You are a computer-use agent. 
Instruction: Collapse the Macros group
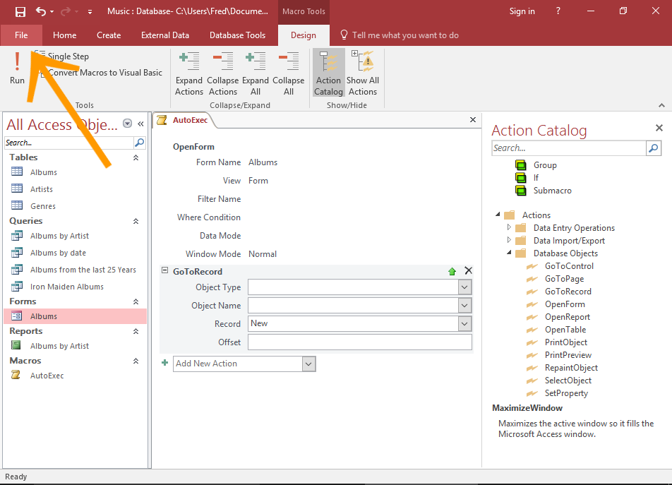[136, 361]
